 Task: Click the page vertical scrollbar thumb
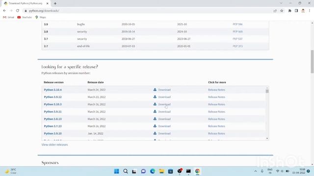pos(312,62)
